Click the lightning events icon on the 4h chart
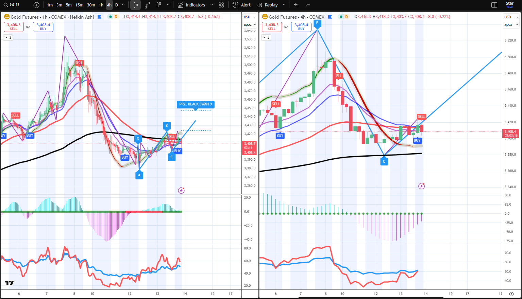 coord(422,186)
